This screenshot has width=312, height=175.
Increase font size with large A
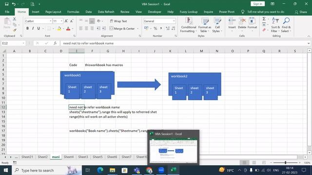click(66, 21)
